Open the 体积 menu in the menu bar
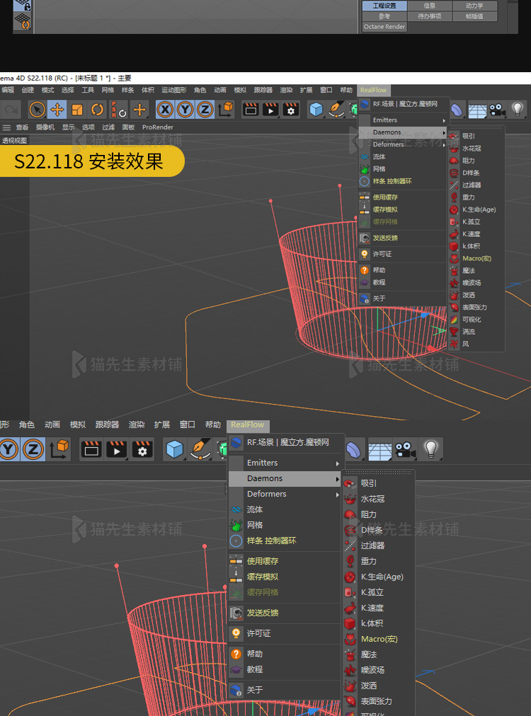Viewport: 531px width, 716px height. coord(147,90)
